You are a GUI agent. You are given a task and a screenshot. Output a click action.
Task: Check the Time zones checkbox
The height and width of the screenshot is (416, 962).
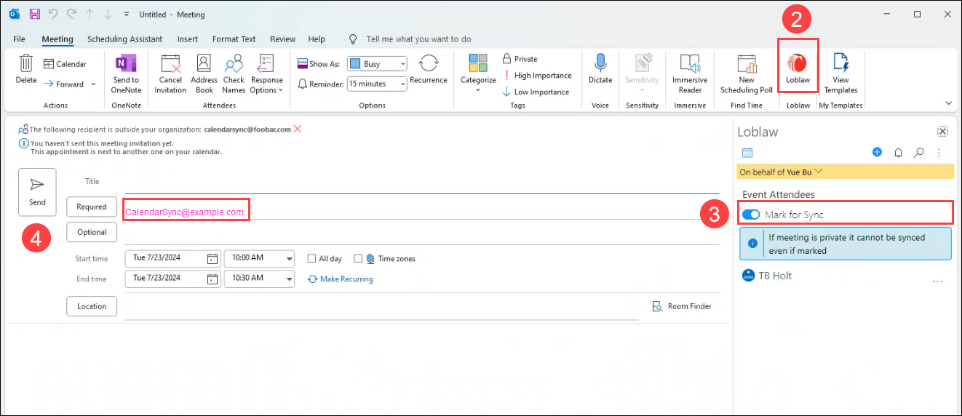coord(358,258)
